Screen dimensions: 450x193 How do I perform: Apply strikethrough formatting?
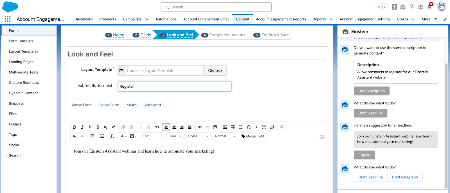click(98, 127)
